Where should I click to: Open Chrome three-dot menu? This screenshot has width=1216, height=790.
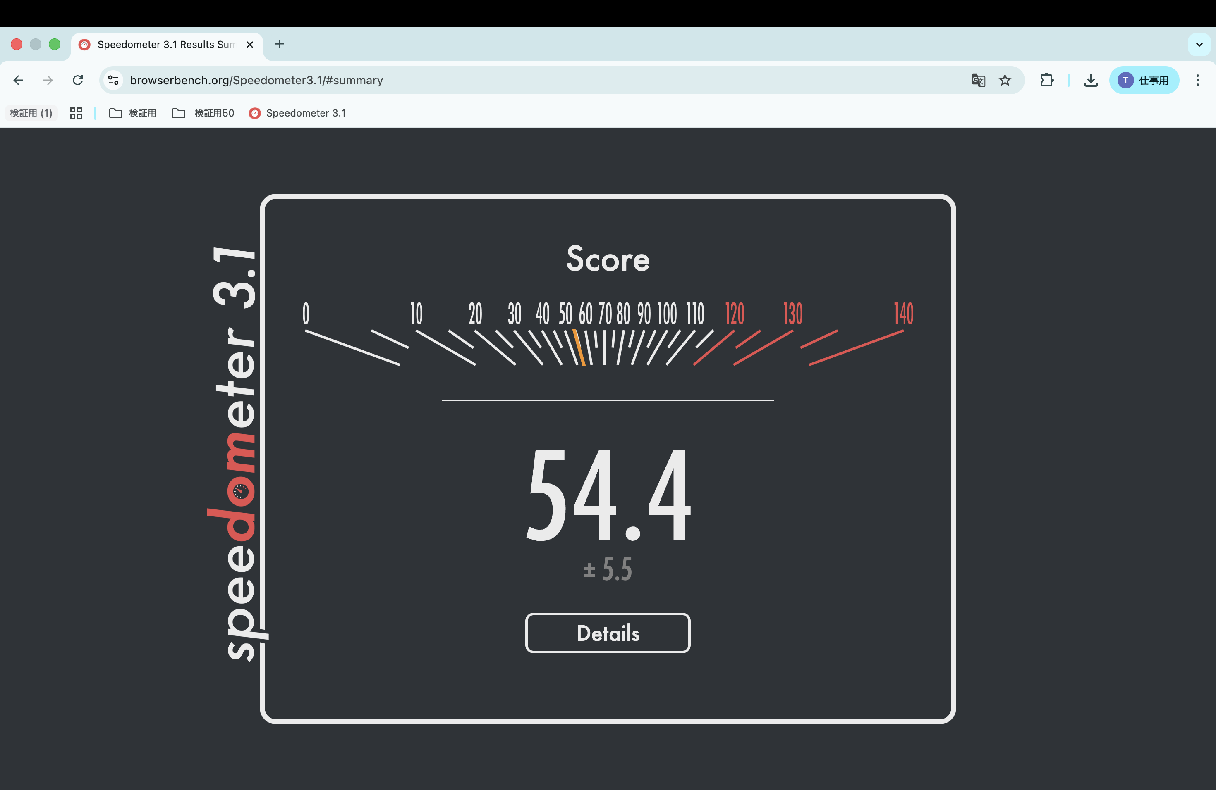click(x=1197, y=80)
